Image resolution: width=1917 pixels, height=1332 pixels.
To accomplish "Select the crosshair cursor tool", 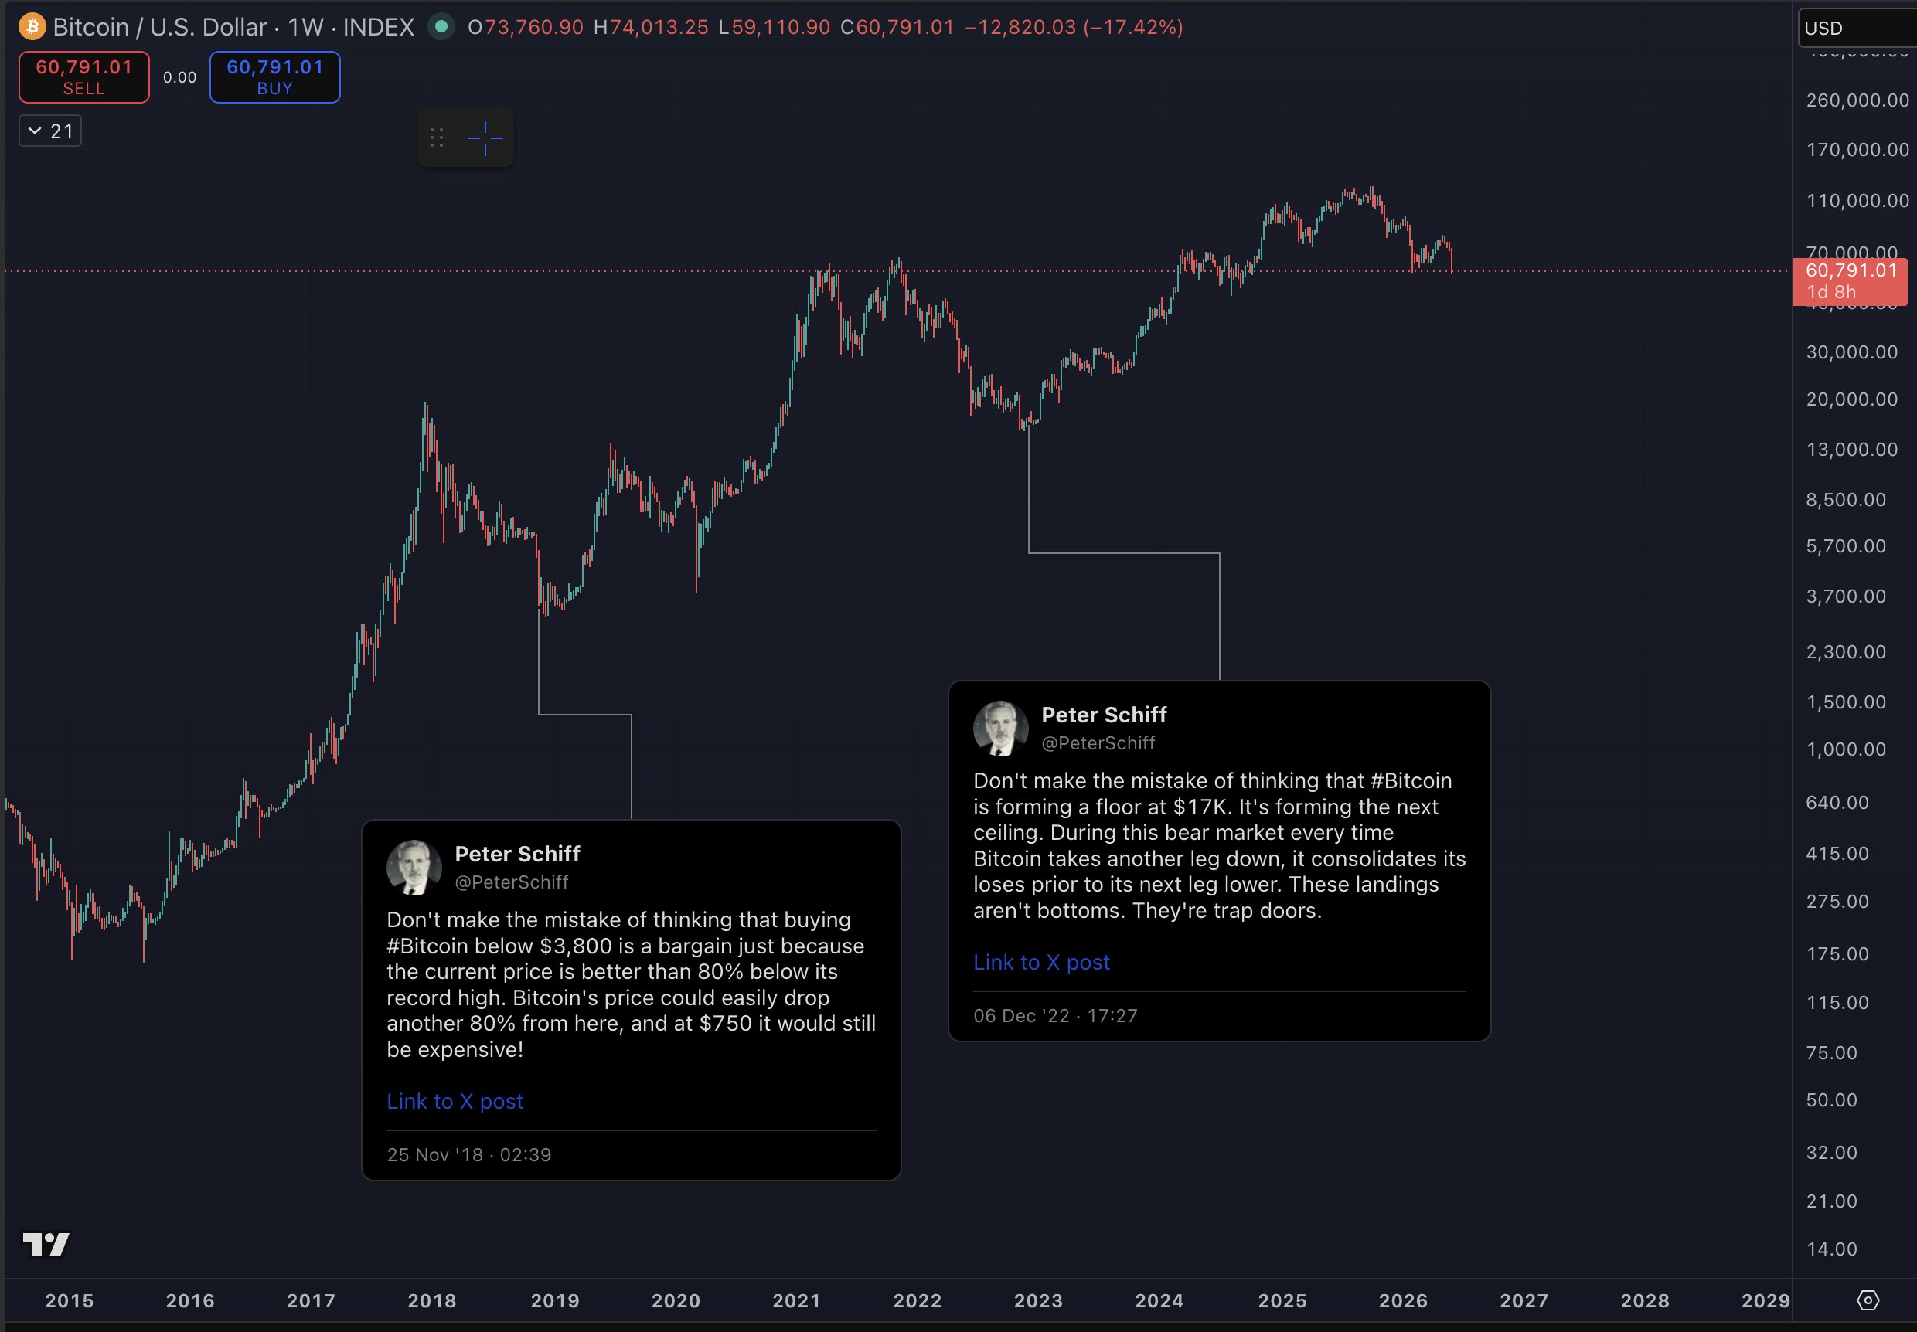I will [x=485, y=138].
